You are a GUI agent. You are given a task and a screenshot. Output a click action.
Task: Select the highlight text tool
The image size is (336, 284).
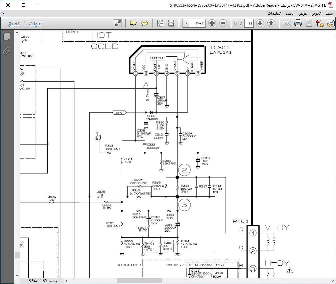click(133, 23)
